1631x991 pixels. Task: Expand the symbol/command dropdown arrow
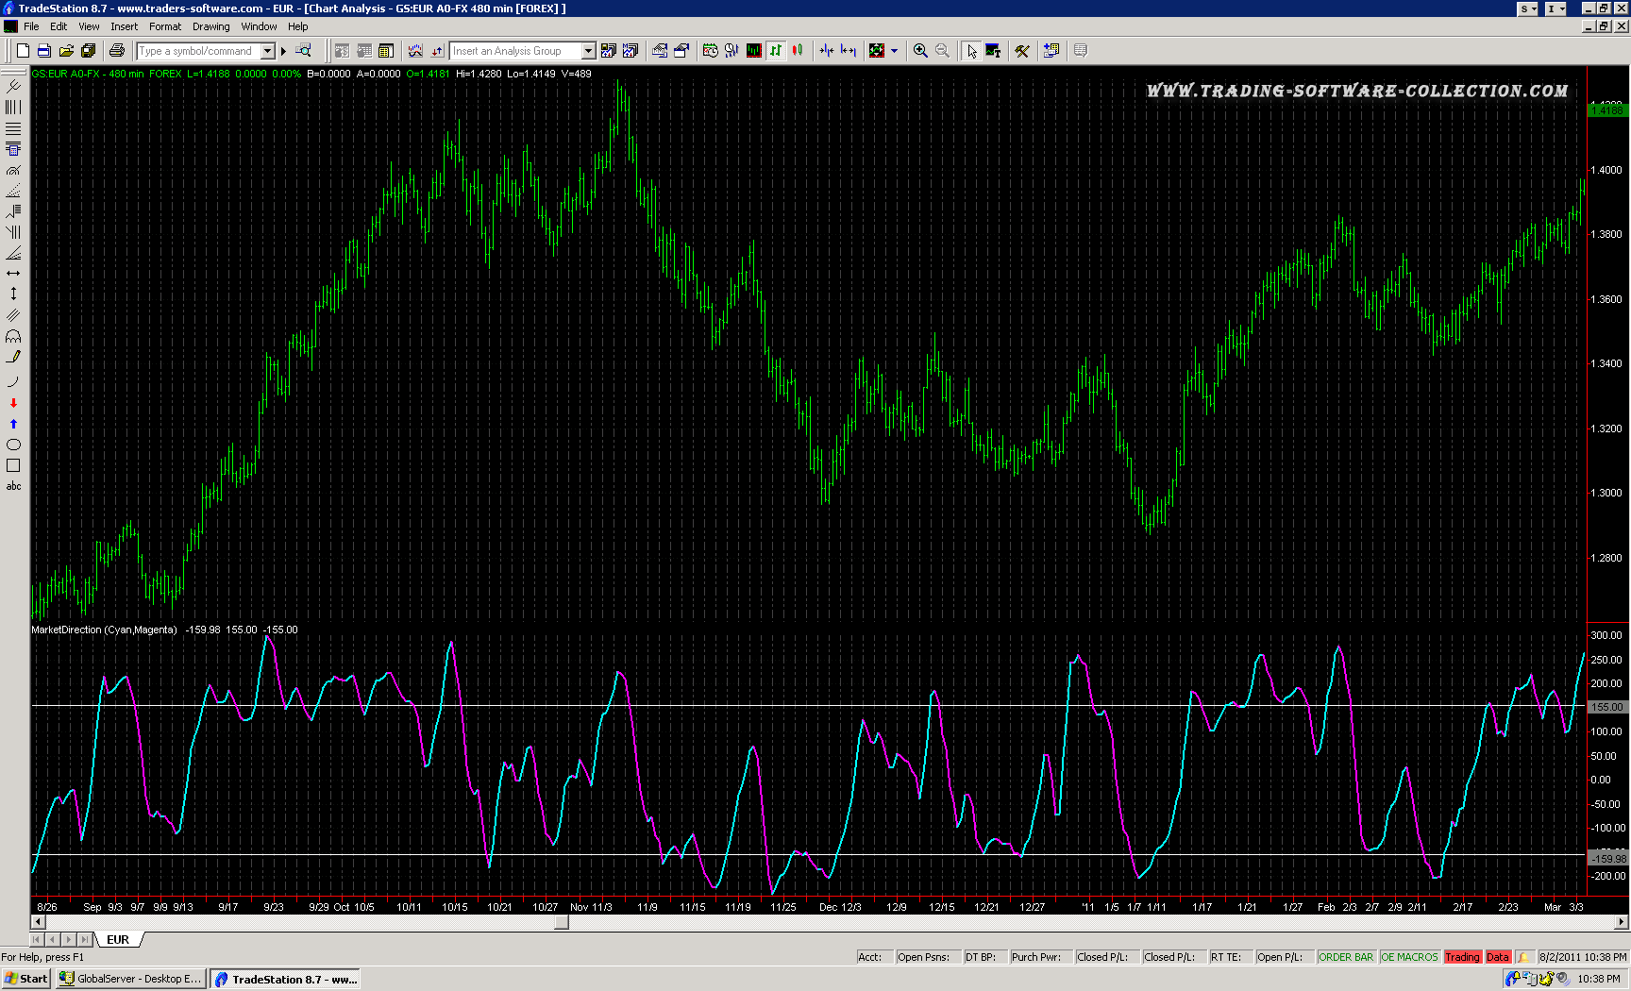tap(268, 51)
